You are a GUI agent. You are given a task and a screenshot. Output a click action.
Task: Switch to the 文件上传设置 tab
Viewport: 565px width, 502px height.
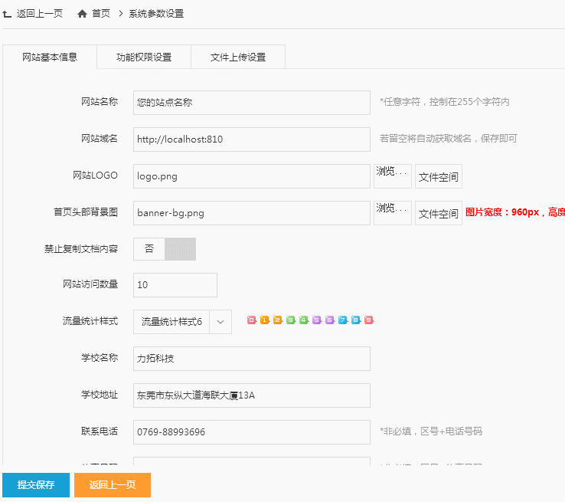point(238,57)
